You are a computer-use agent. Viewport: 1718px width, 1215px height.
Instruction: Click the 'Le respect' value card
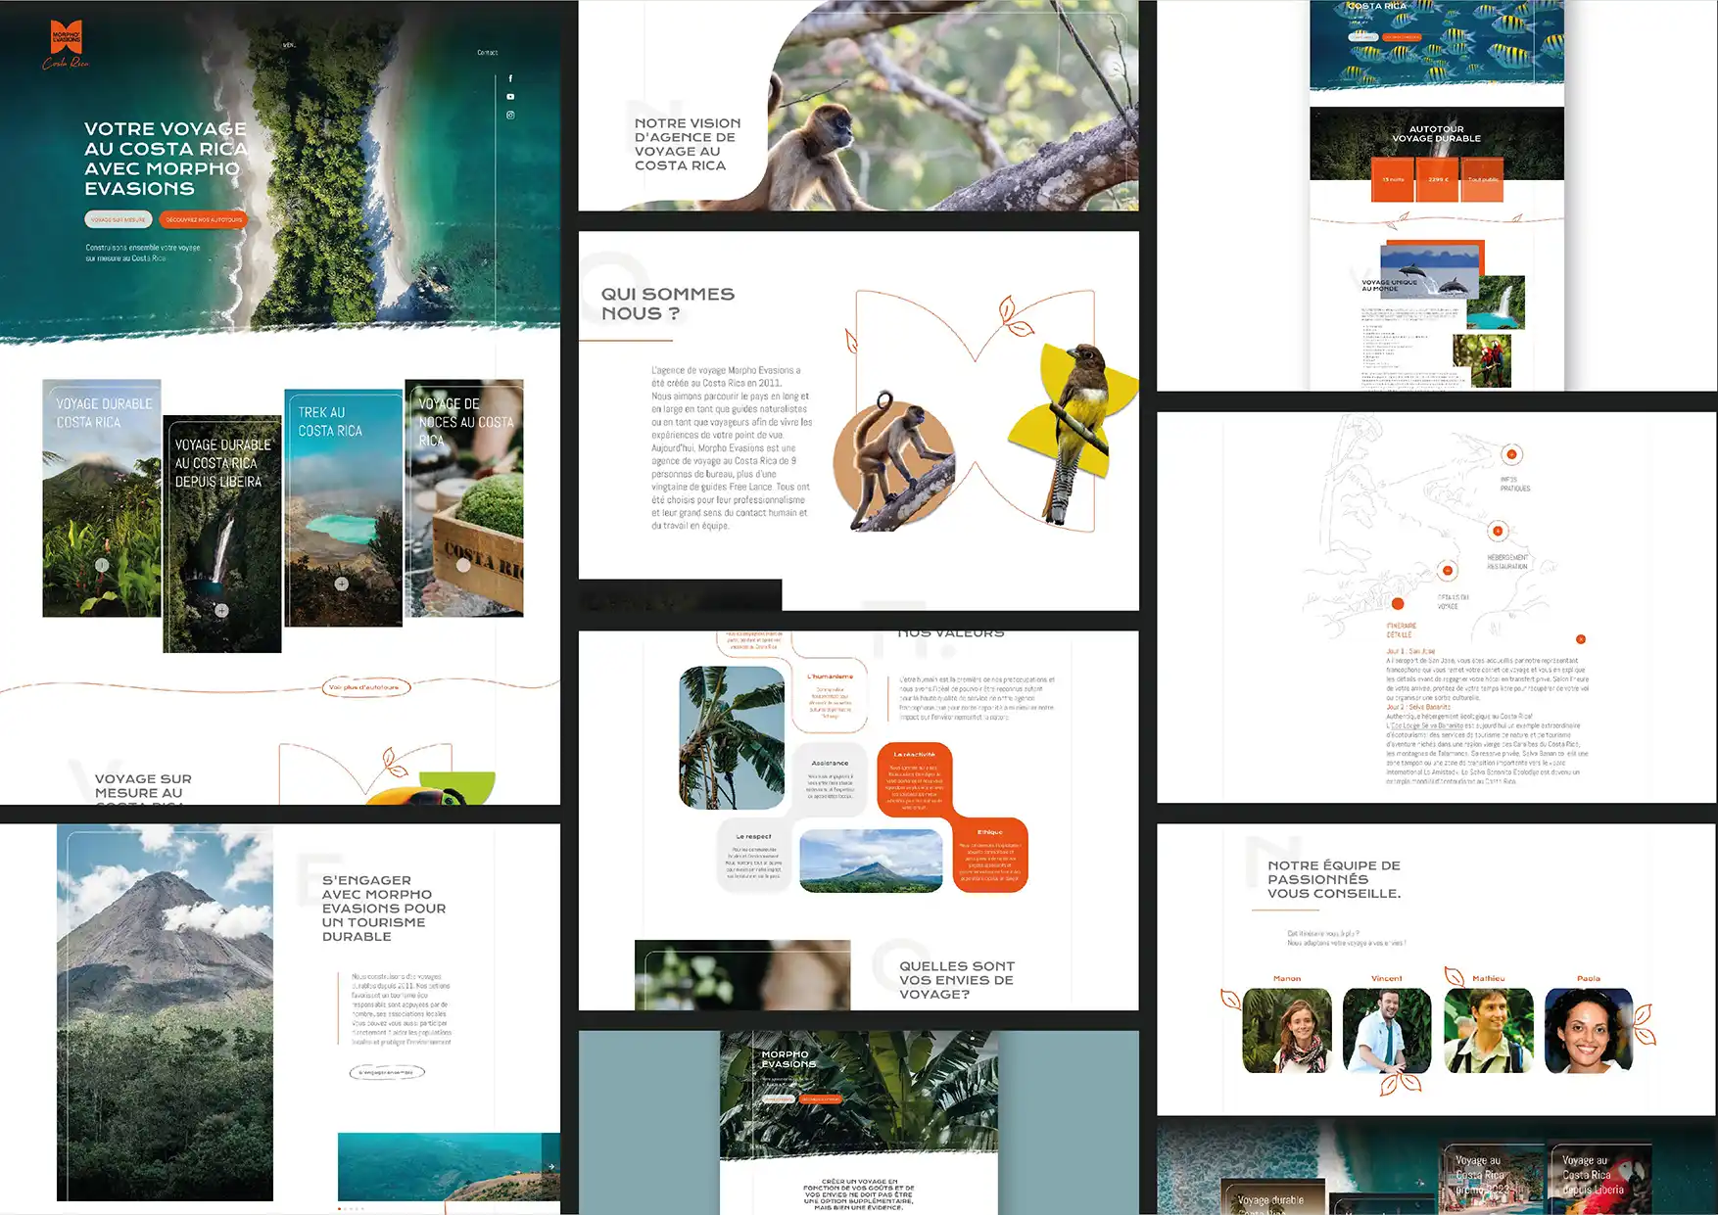click(x=753, y=857)
